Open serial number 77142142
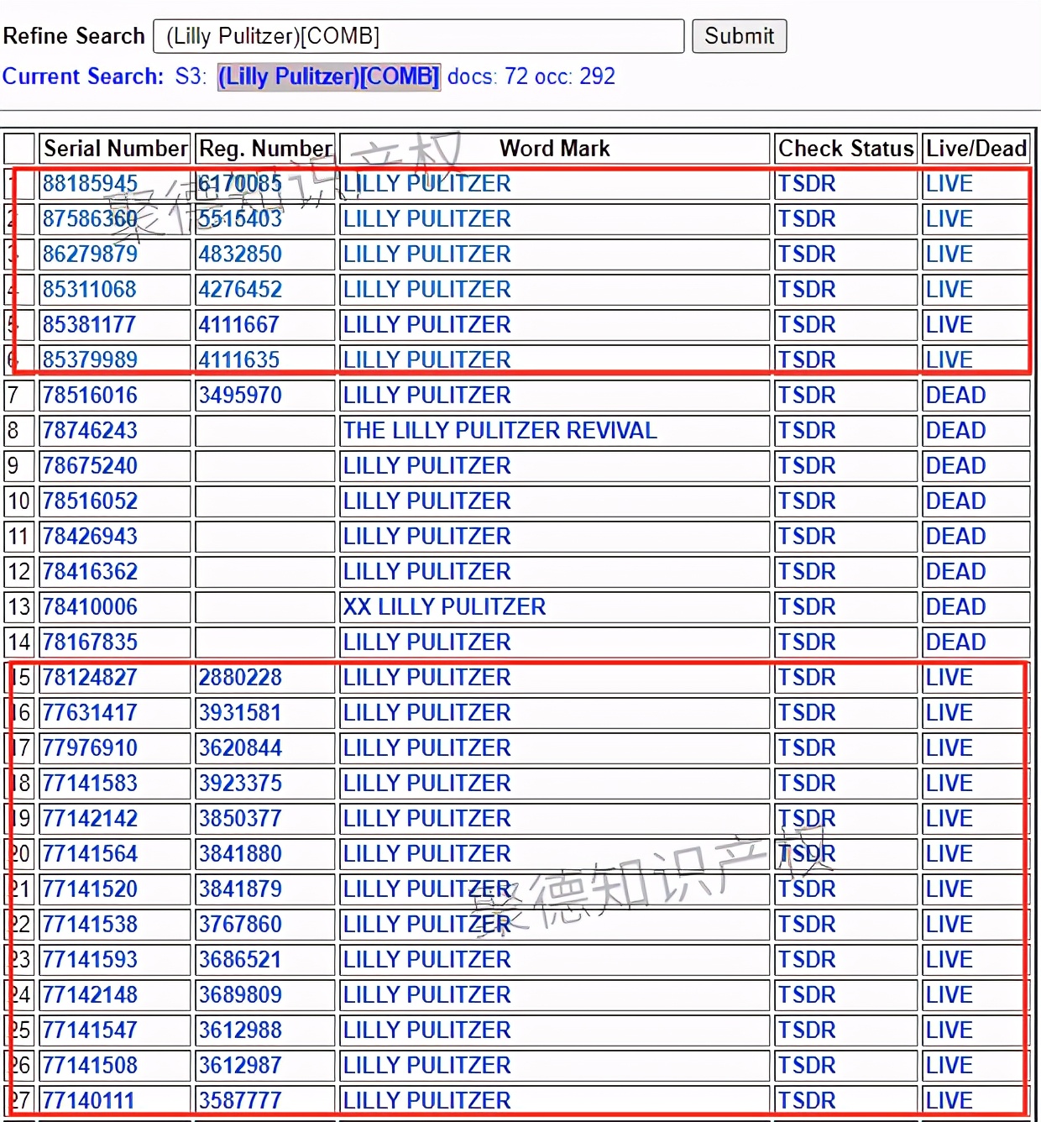1041x1122 pixels. (x=90, y=818)
